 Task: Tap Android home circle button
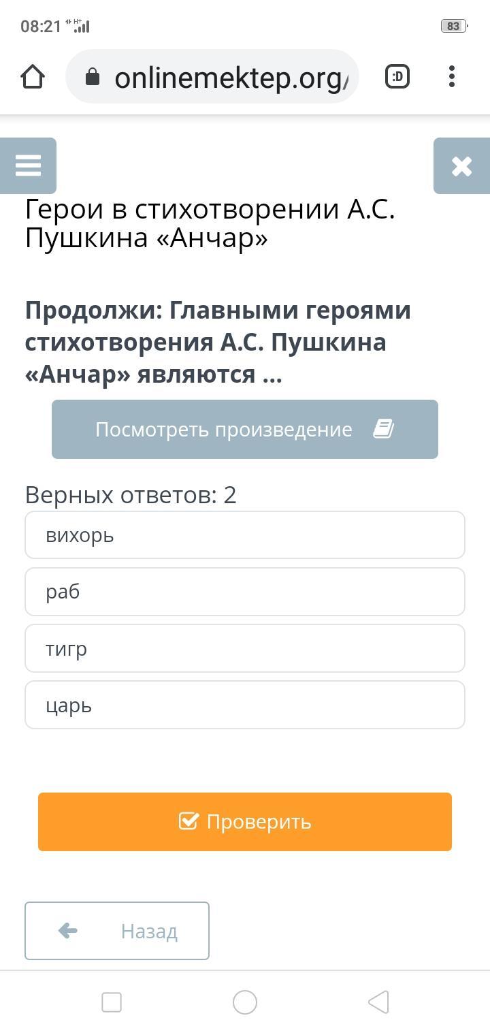coord(245,1002)
